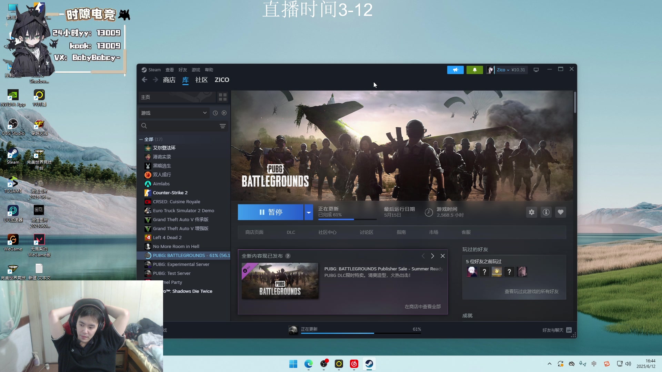Collapse the 全部 (17) games group
The image size is (662, 372).
pyautogui.click(x=141, y=139)
